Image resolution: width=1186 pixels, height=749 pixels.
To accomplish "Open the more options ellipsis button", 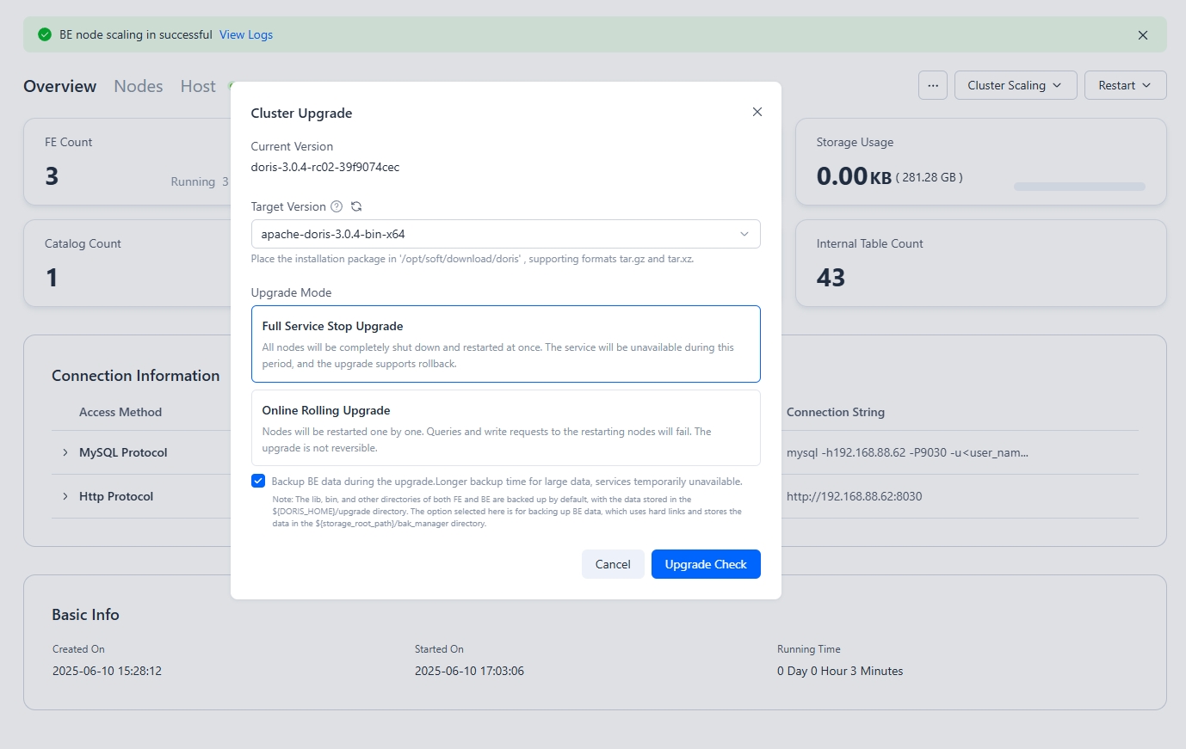I will tap(933, 85).
